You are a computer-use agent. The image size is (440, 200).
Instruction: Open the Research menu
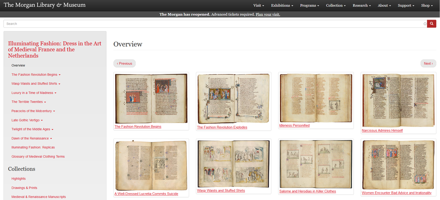tap(362, 5)
